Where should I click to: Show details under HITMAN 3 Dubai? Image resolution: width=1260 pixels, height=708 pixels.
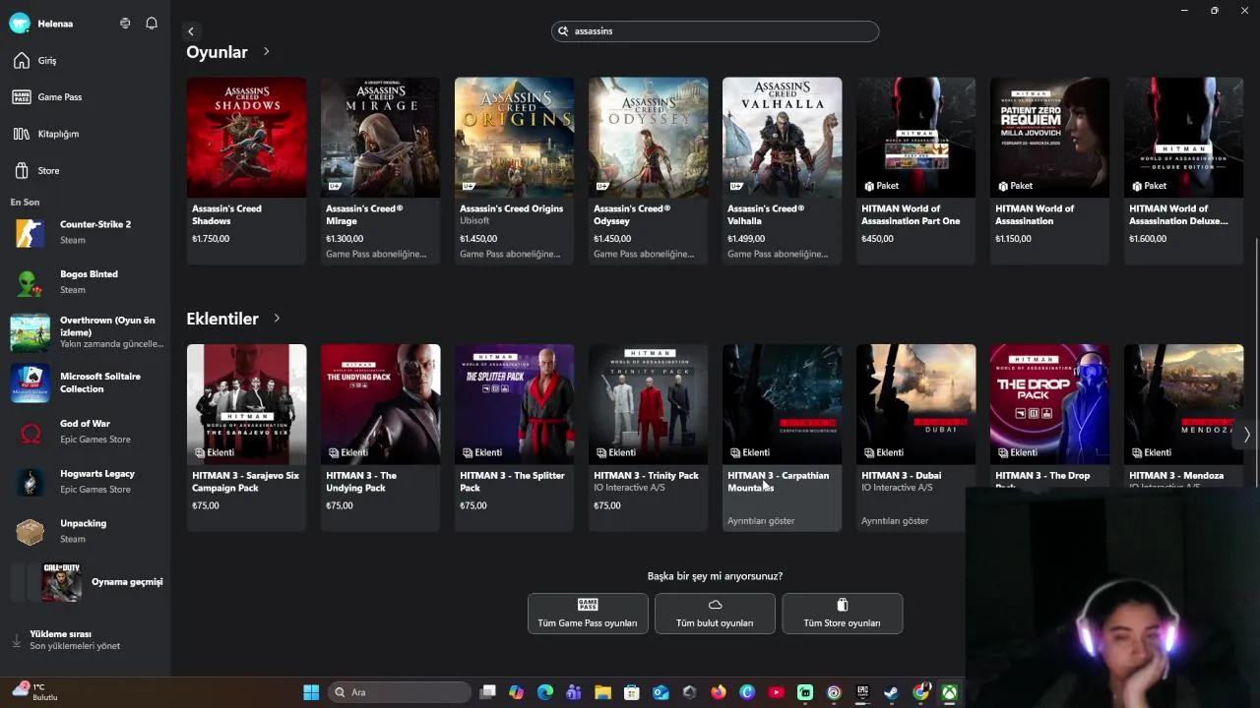click(895, 521)
